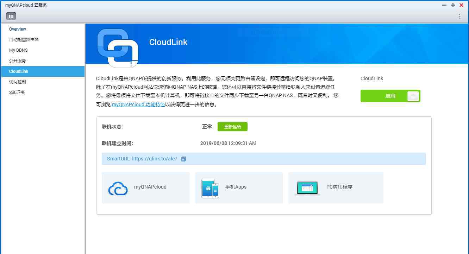Open the myQNAPcloud 功能特色 link
This screenshot has width=469, height=254.
click(138, 104)
